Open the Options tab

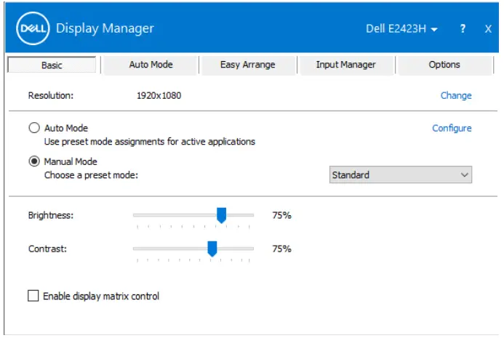[x=444, y=65]
